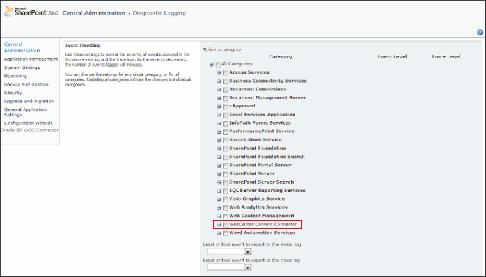Expand Access Services category
The height and width of the screenshot is (277, 486).
[x=219, y=72]
